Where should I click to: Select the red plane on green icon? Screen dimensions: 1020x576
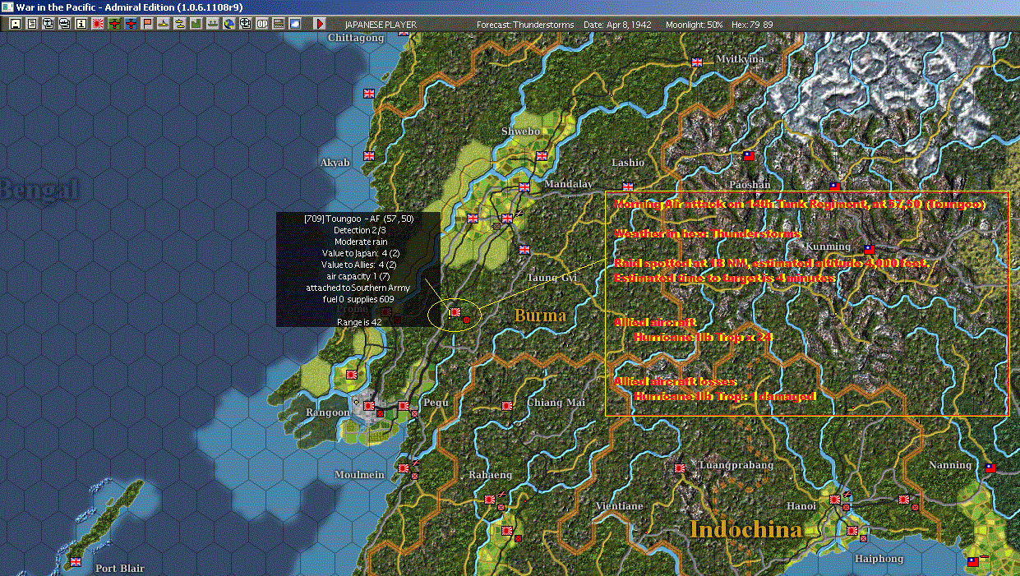[x=114, y=24]
